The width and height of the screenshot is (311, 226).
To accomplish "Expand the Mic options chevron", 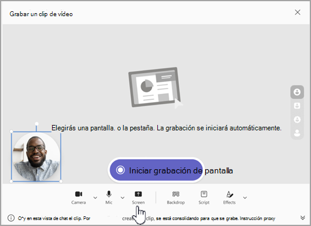I will (123, 198).
